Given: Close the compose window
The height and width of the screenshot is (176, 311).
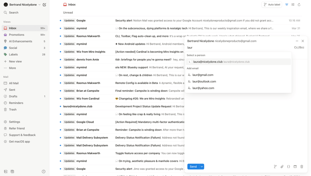Looking at the screenshot, I should click(x=303, y=41).
